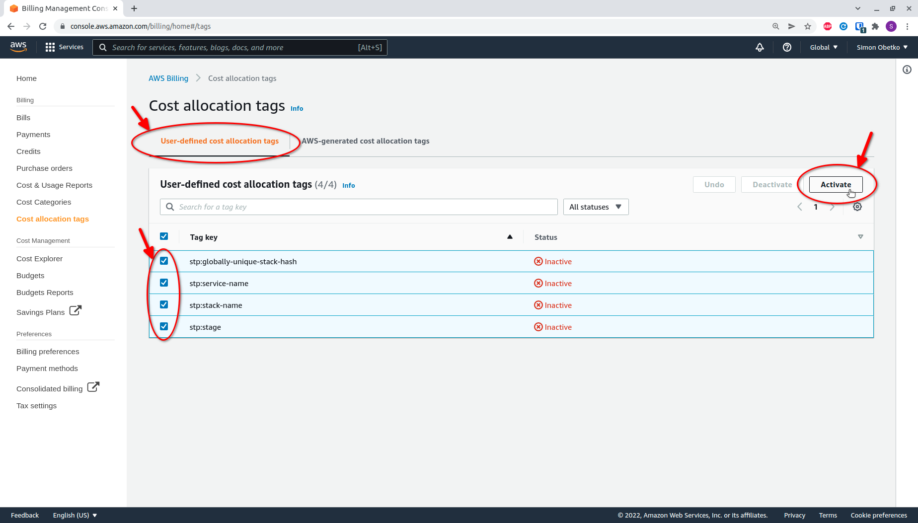918x523 pixels.
Task: Open Tax settings in the sidebar
Action: click(36, 406)
